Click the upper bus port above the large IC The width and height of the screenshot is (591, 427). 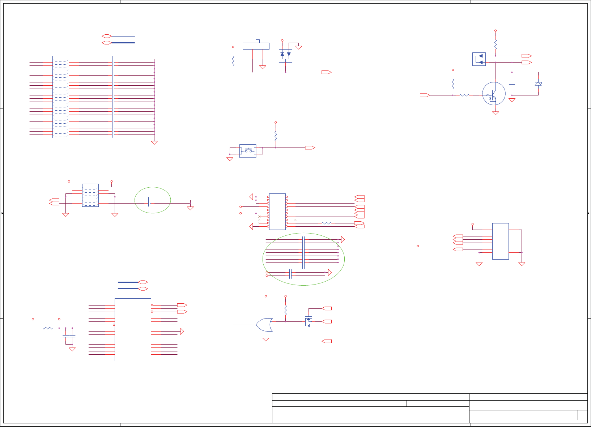click(x=143, y=282)
